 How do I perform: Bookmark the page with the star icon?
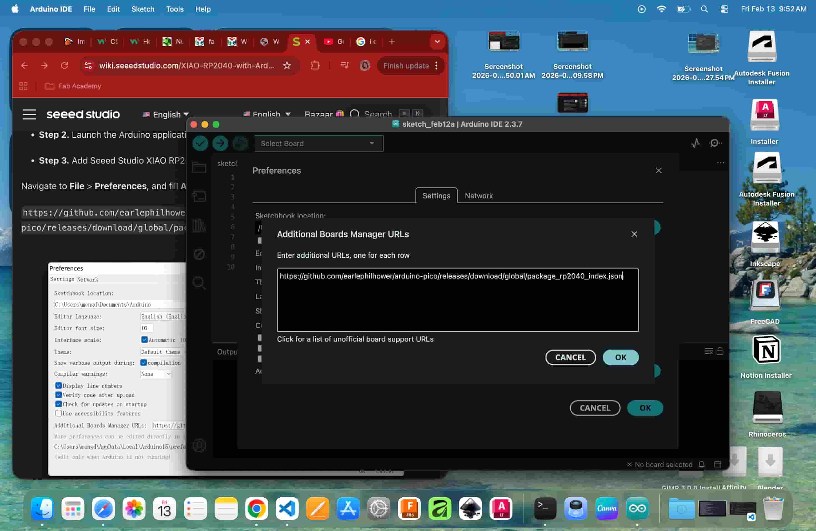[x=287, y=66]
